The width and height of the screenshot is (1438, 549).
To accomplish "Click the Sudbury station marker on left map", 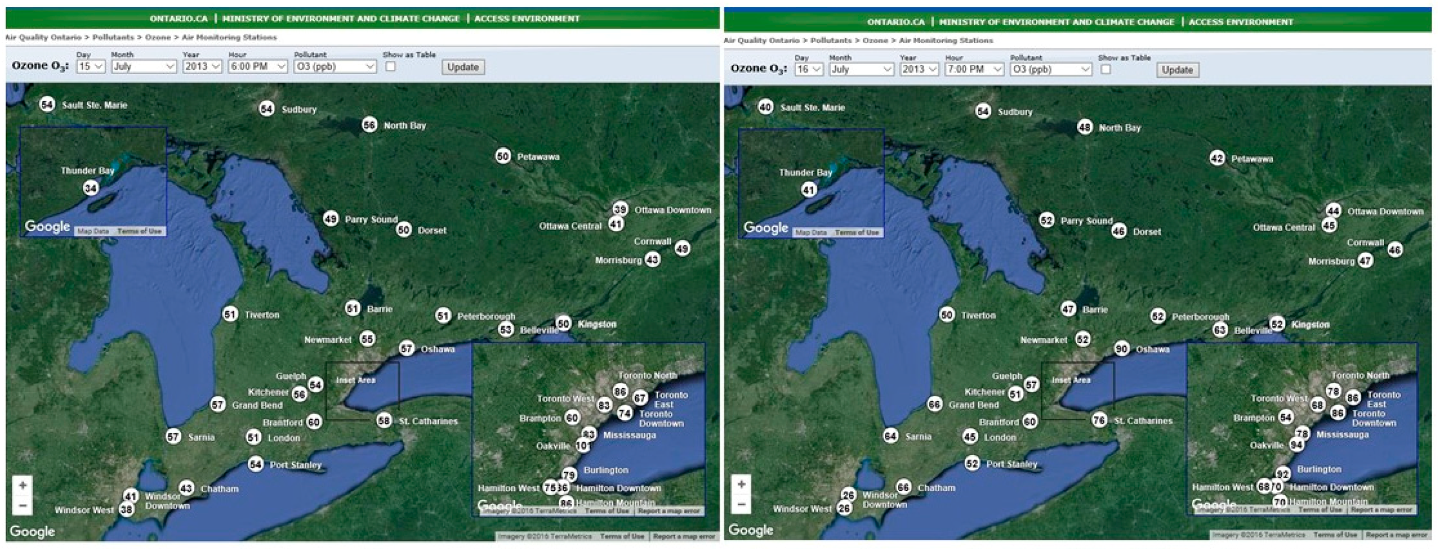I will [x=266, y=109].
